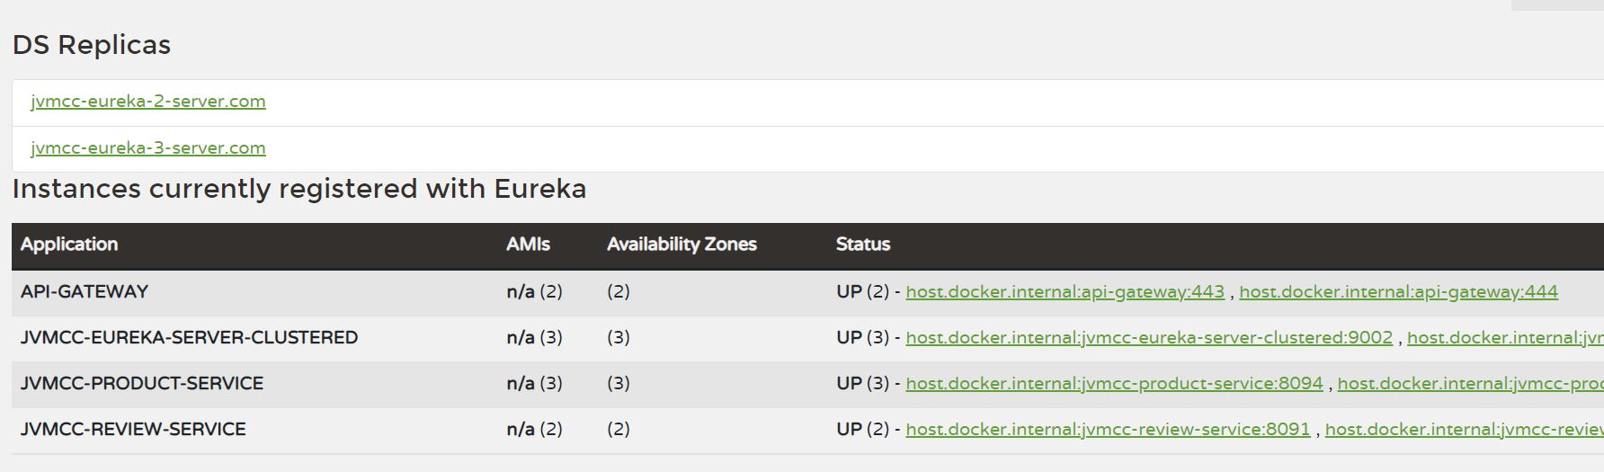The image size is (1604, 472).
Task: Click the Application column header
Action: 69,245
